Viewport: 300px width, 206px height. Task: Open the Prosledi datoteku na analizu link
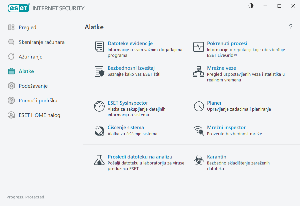click(140, 157)
